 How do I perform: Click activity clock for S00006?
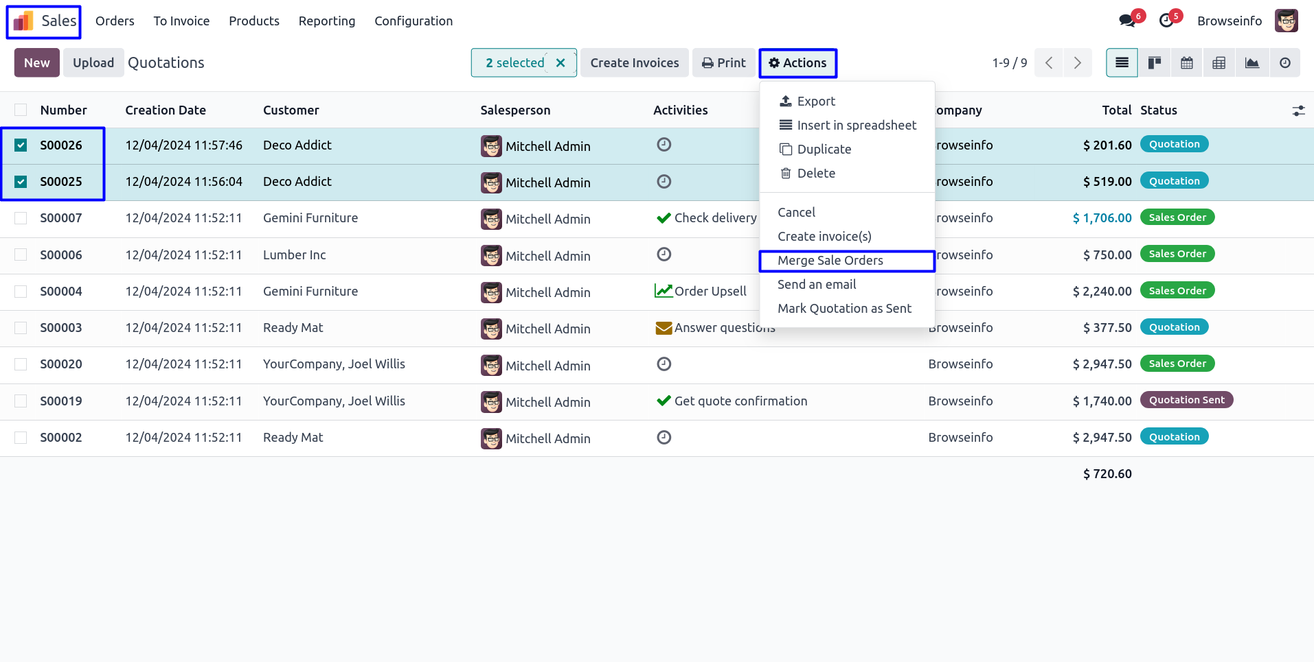[x=664, y=255]
